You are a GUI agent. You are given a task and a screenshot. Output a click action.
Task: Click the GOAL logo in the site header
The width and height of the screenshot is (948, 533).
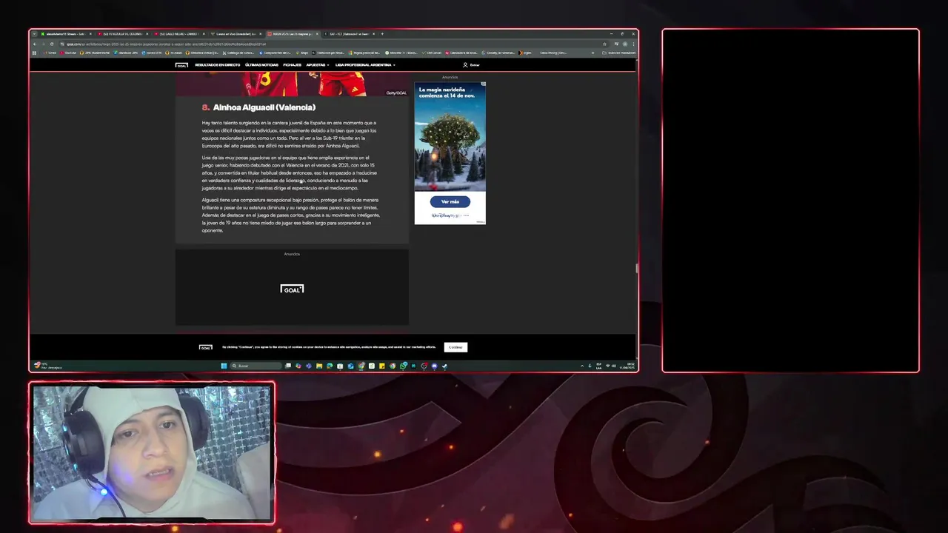coord(181,65)
